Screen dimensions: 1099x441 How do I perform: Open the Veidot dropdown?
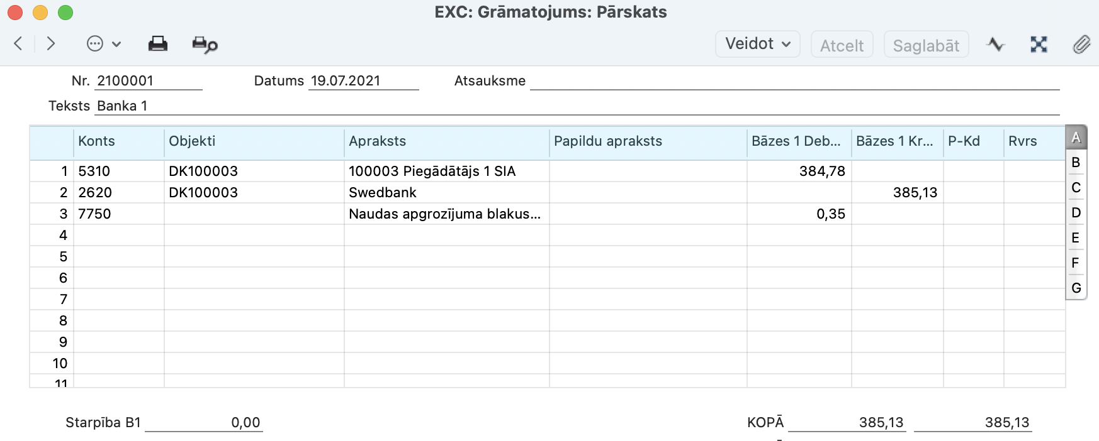[x=757, y=44]
